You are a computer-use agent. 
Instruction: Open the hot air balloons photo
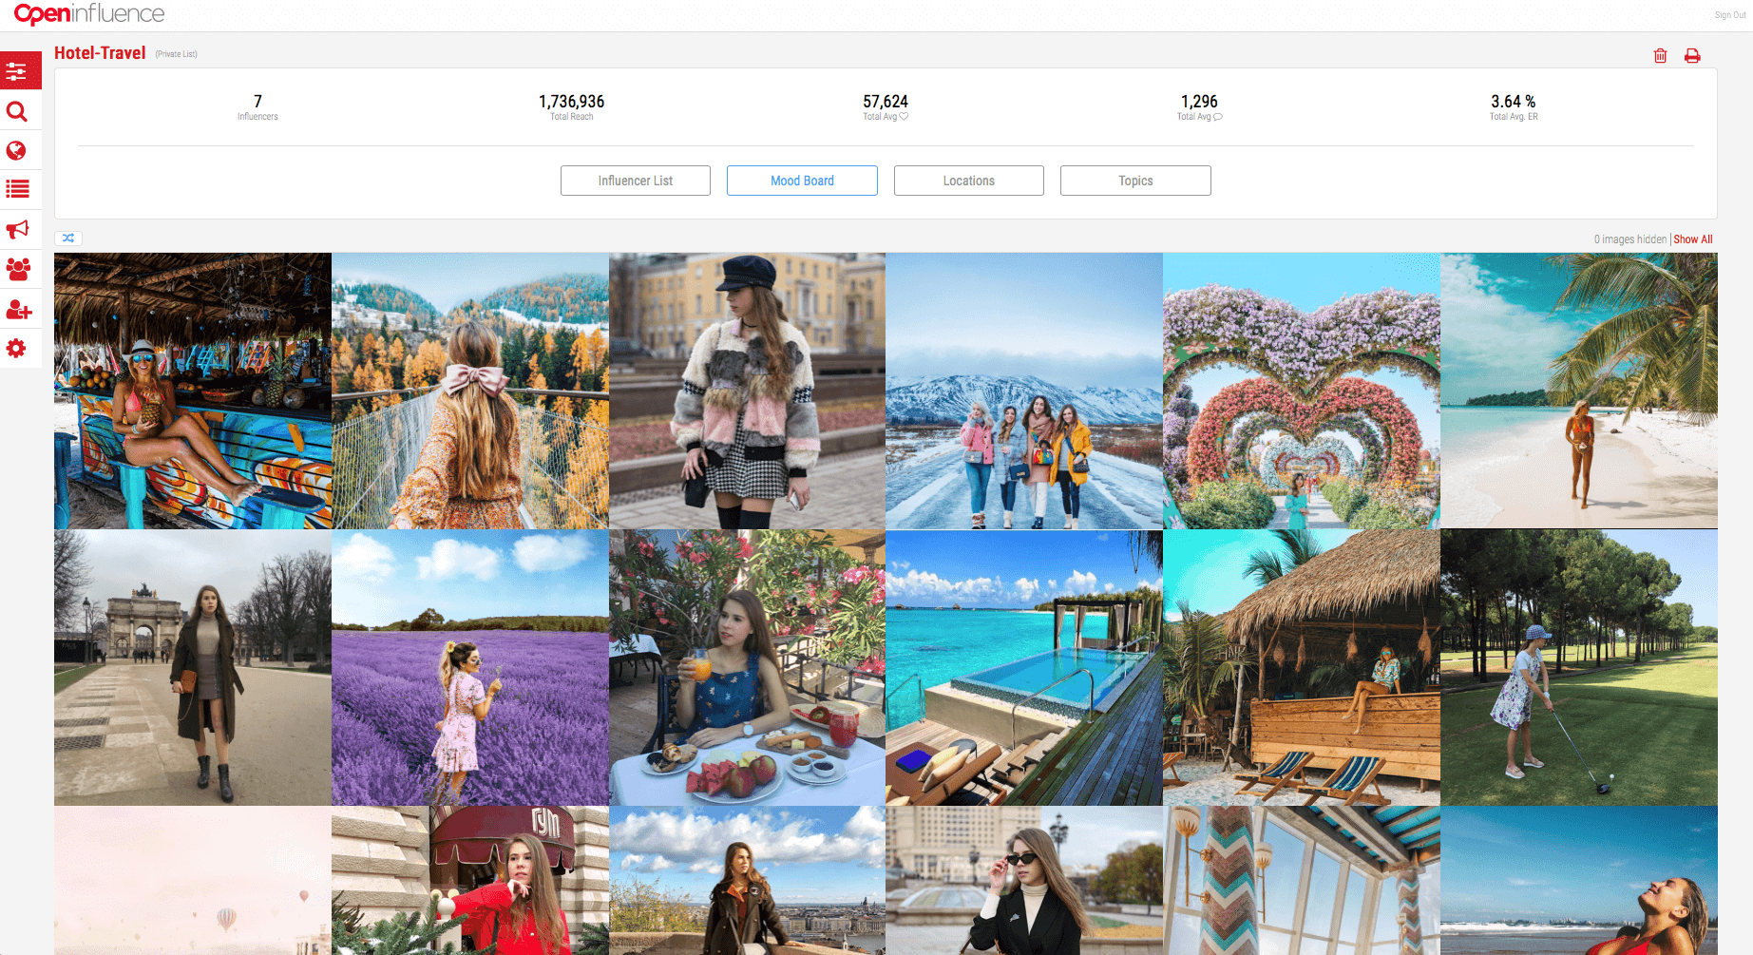[x=193, y=881]
